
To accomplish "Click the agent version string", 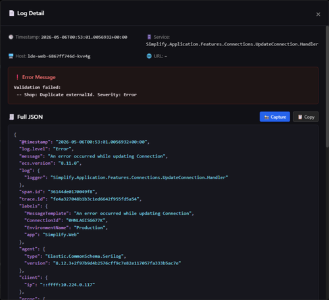I will click(x=117, y=263).
